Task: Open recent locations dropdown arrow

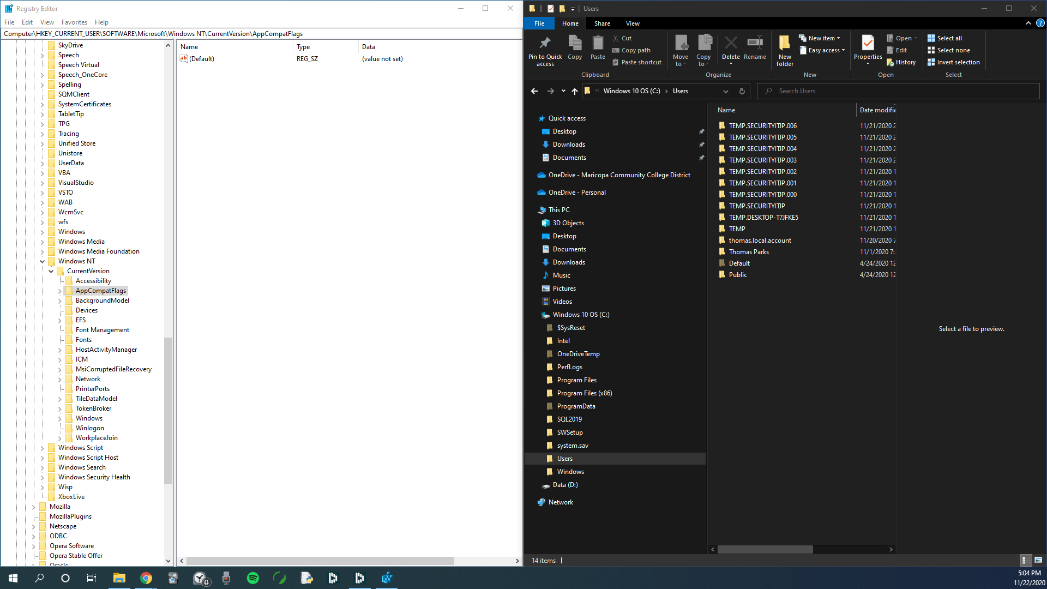Action: [563, 91]
